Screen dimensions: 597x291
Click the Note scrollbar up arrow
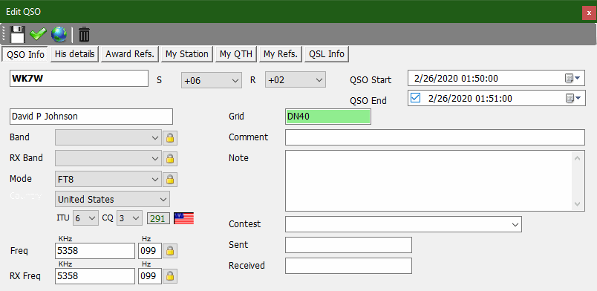[x=577, y=157]
